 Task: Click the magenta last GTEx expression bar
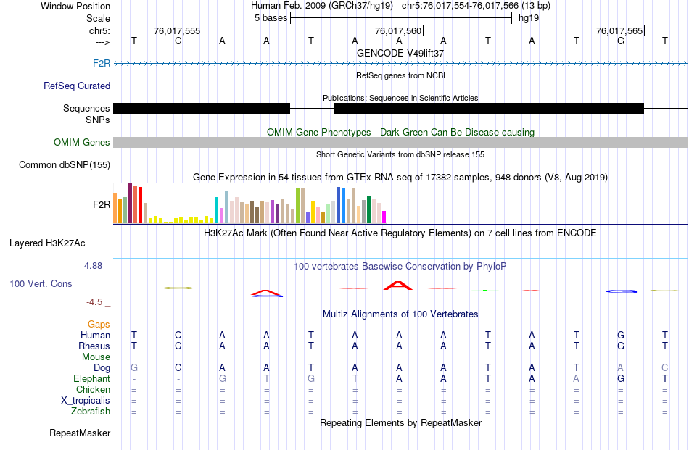384,217
